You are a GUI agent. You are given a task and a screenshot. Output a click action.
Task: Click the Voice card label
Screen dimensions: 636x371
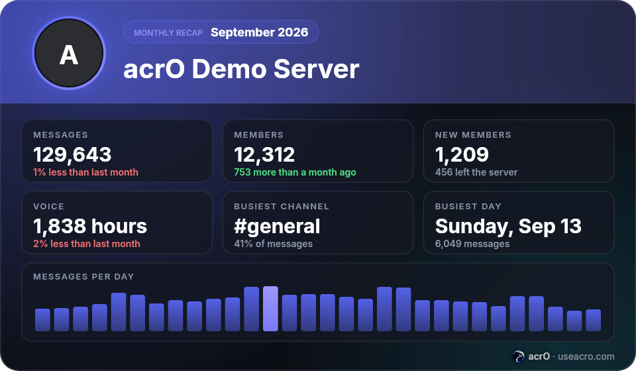coord(48,207)
